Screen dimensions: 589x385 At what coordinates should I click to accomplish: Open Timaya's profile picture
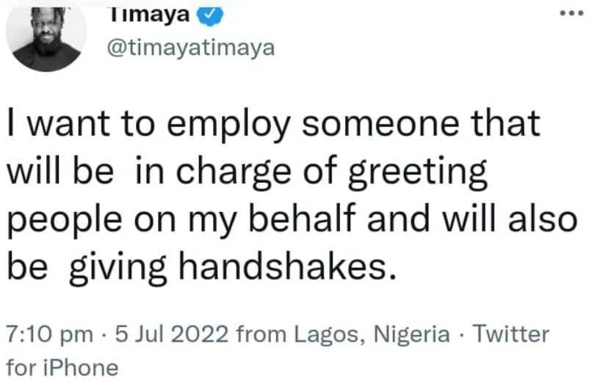click(46, 38)
